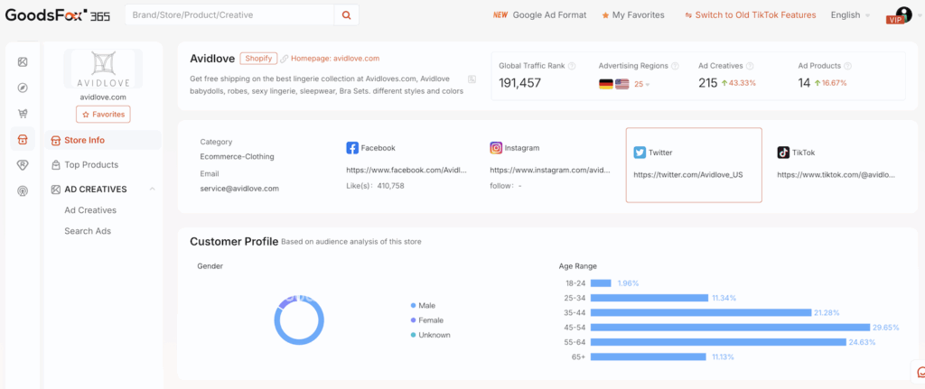Open the broadcast signal icon in left rail
The image size is (925, 389).
coord(23,191)
